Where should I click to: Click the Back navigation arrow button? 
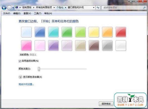4,8
